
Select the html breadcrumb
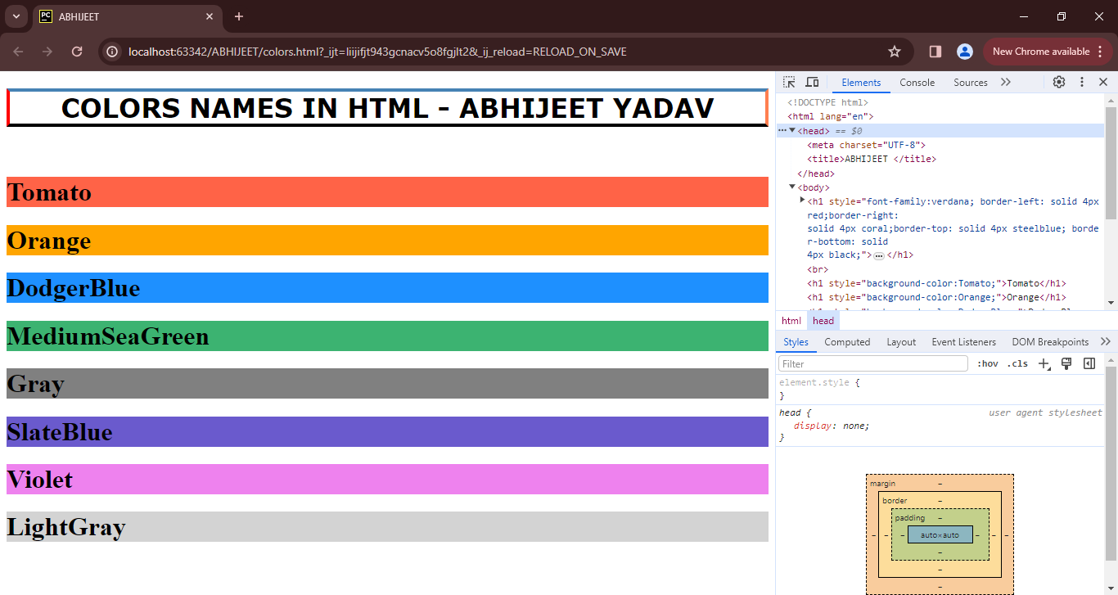[791, 321]
